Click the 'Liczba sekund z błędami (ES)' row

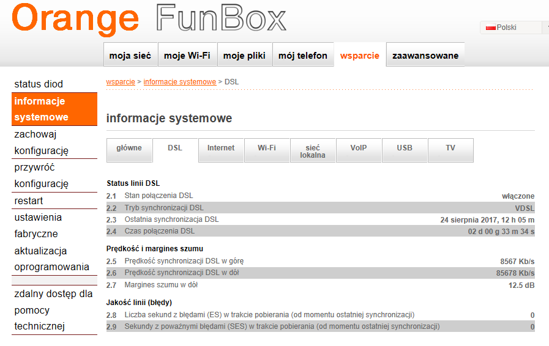click(320, 315)
